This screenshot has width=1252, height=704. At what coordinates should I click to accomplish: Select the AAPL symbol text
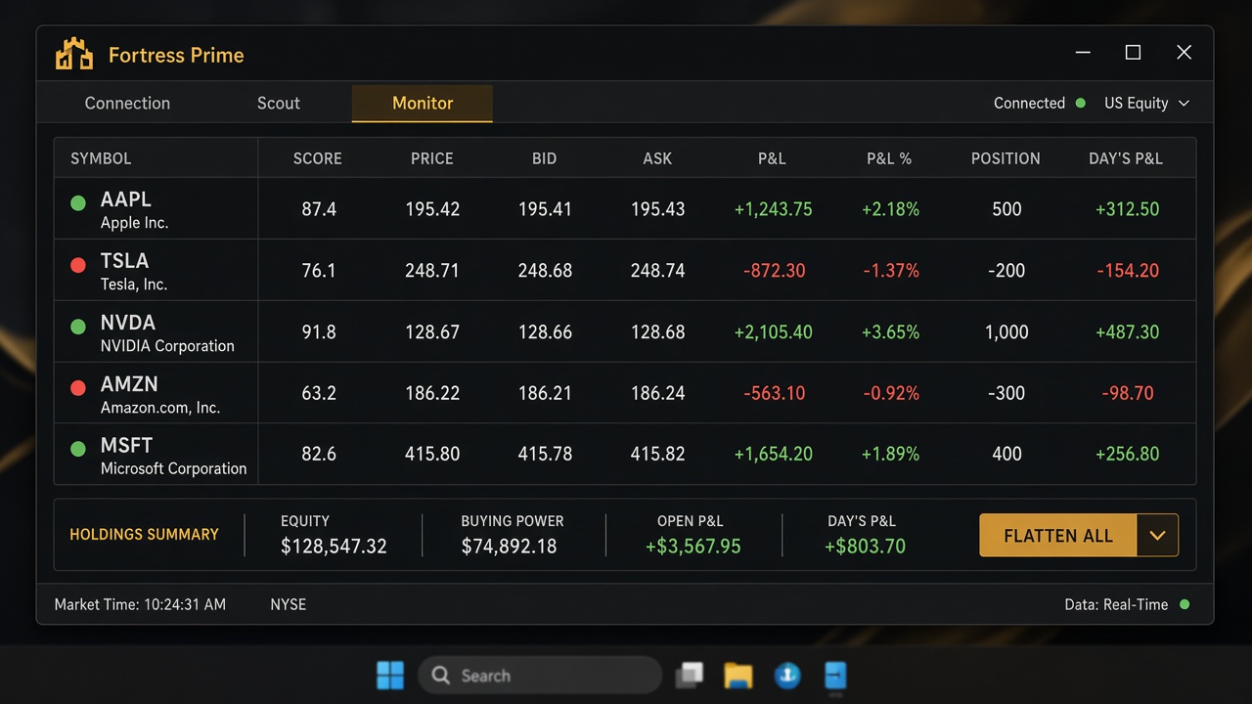click(126, 199)
